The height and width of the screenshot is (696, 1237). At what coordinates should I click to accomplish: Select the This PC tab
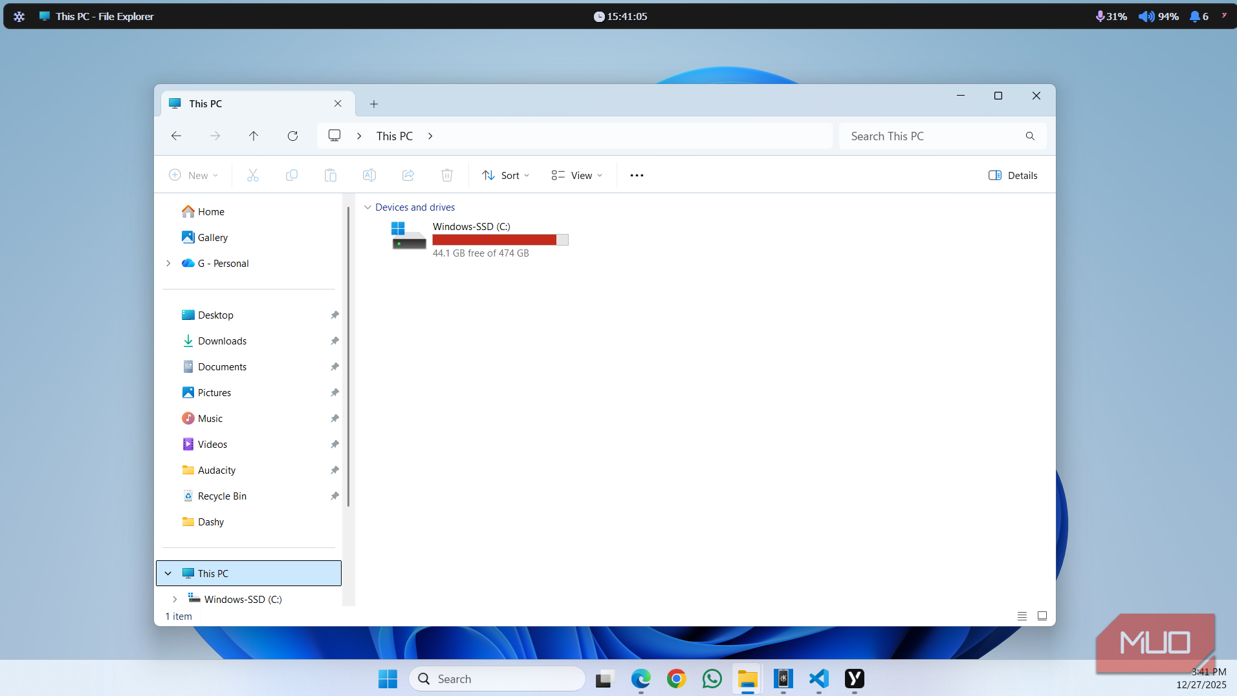[x=257, y=103]
